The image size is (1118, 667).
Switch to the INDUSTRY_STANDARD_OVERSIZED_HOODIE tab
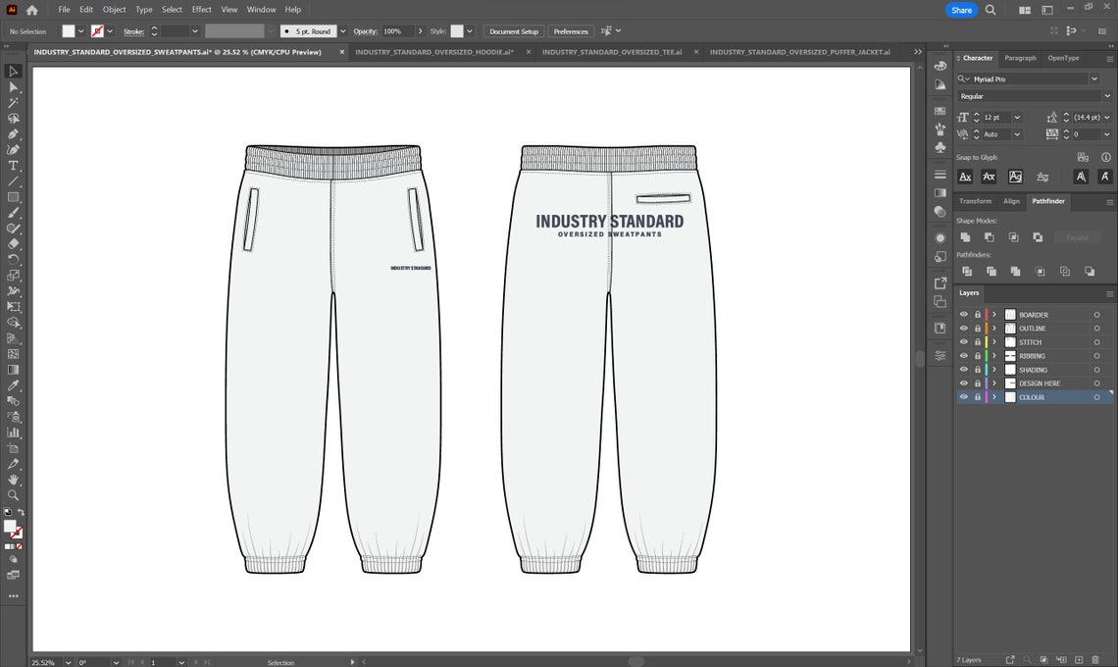434,51
